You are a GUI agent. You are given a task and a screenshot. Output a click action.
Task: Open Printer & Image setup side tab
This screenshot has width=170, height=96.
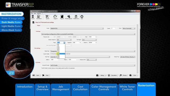click(12, 18)
